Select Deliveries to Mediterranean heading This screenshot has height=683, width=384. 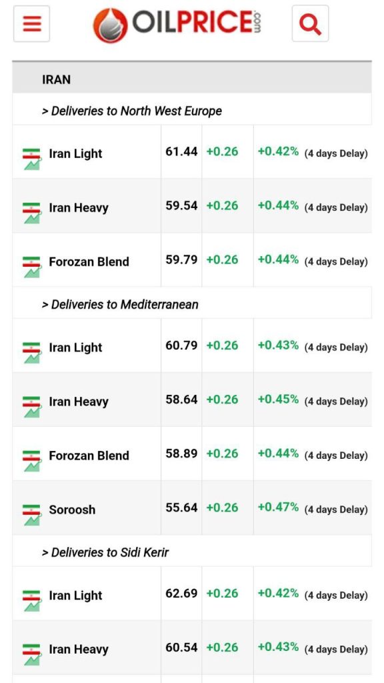pos(120,304)
